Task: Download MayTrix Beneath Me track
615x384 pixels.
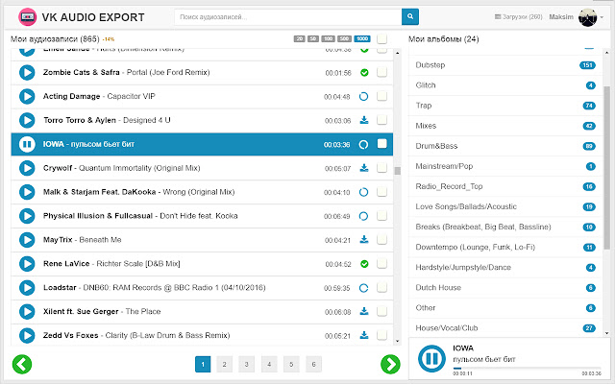Action: click(x=364, y=240)
